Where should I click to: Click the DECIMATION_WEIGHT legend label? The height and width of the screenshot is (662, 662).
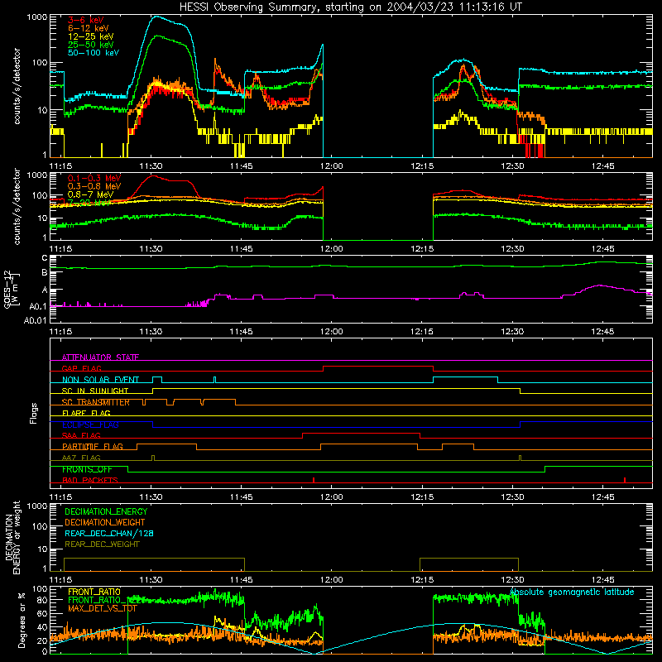105,522
